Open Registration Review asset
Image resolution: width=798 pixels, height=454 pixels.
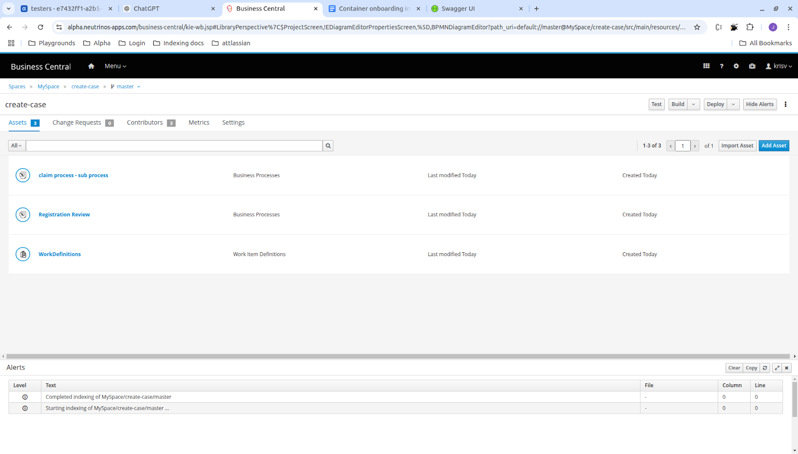tap(64, 215)
